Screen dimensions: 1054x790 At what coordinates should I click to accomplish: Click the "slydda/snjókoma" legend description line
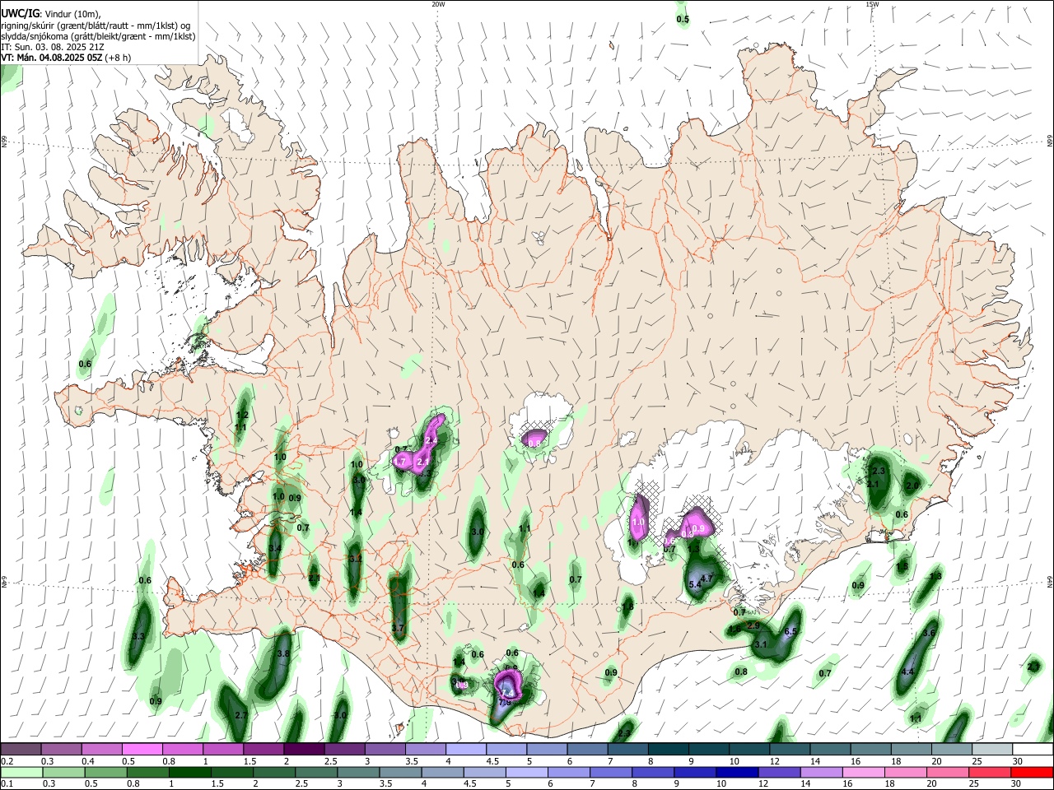pyautogui.click(x=98, y=36)
